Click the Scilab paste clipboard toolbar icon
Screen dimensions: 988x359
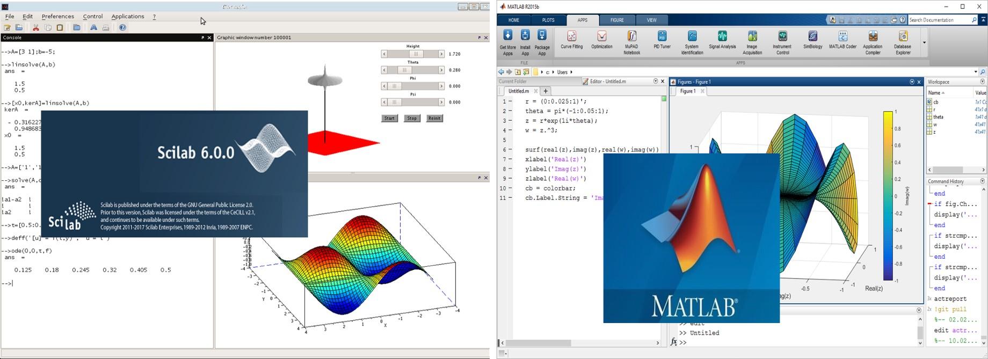tap(60, 27)
